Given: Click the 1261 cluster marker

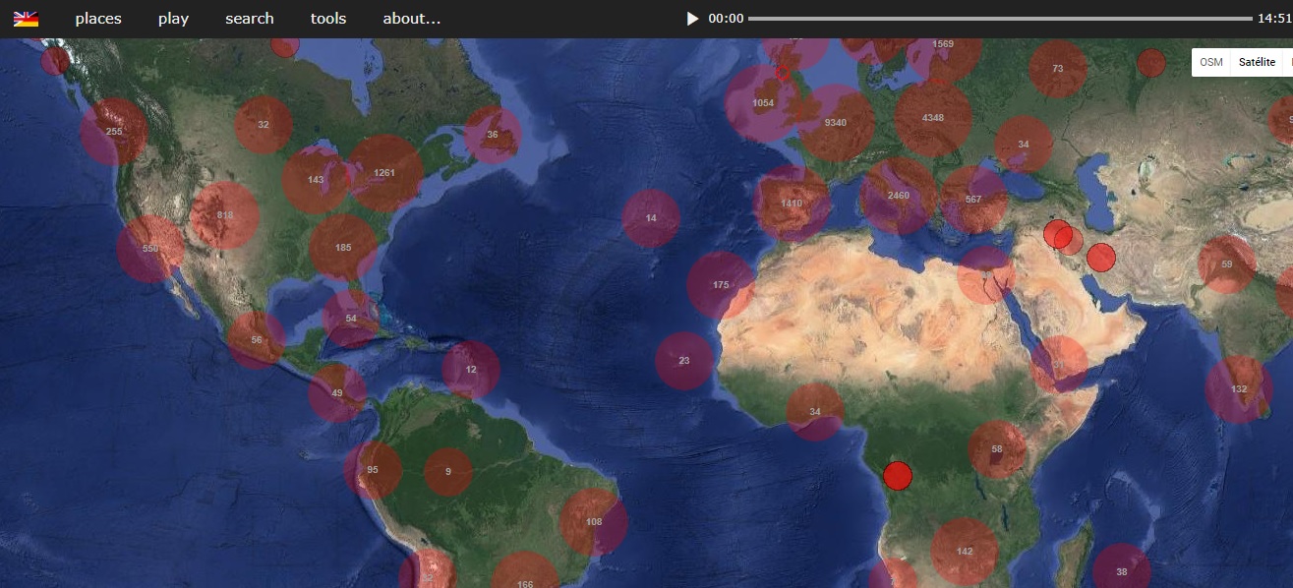Looking at the screenshot, I should (384, 174).
